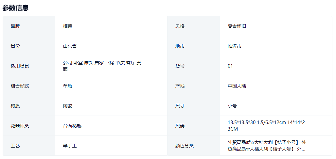
Task: Select the province value 山东省
Action: click(x=70, y=46)
